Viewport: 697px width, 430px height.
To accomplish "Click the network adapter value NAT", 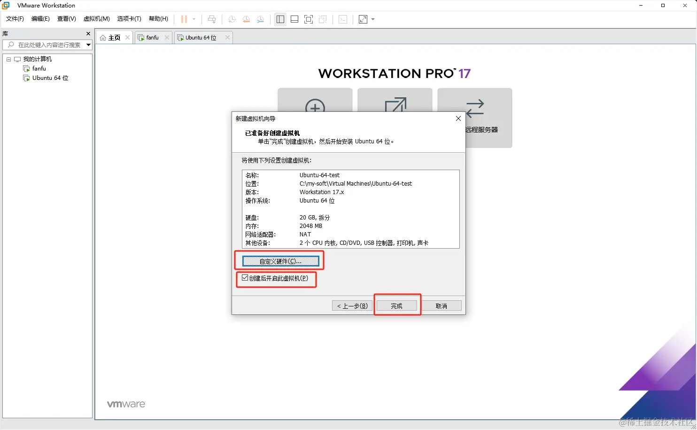I will coord(305,235).
